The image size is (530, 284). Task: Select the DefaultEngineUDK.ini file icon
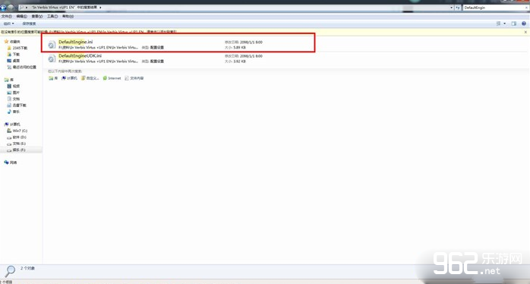click(52, 58)
